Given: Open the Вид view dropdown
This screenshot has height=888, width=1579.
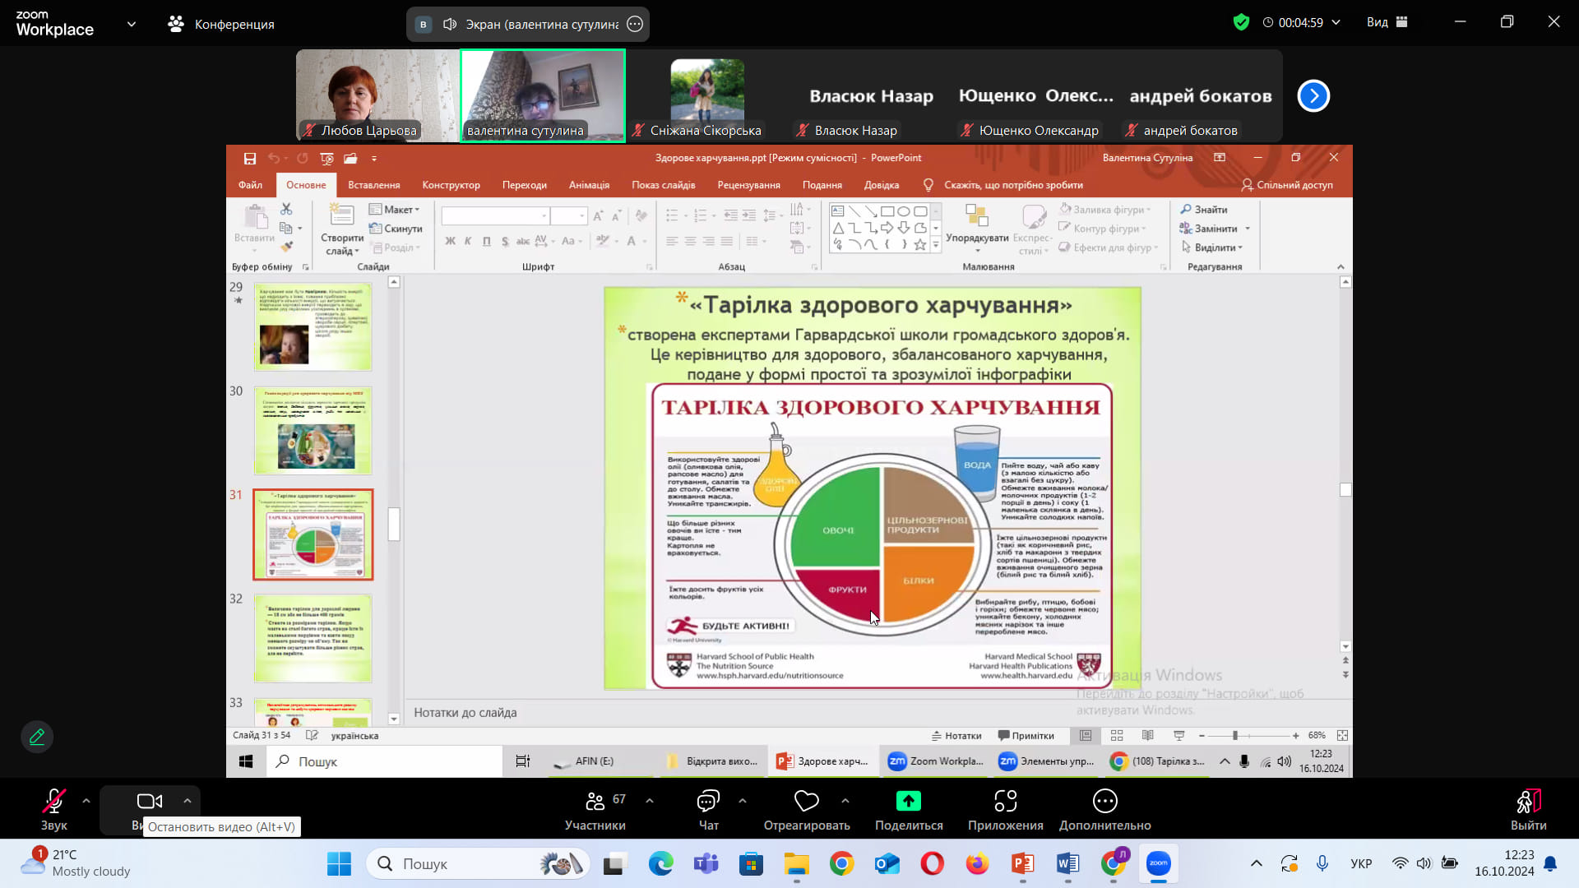Looking at the screenshot, I should [x=1387, y=22].
